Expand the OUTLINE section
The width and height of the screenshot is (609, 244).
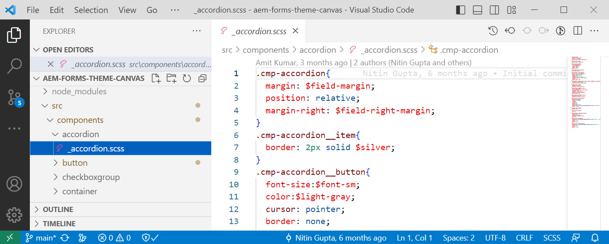(58, 209)
